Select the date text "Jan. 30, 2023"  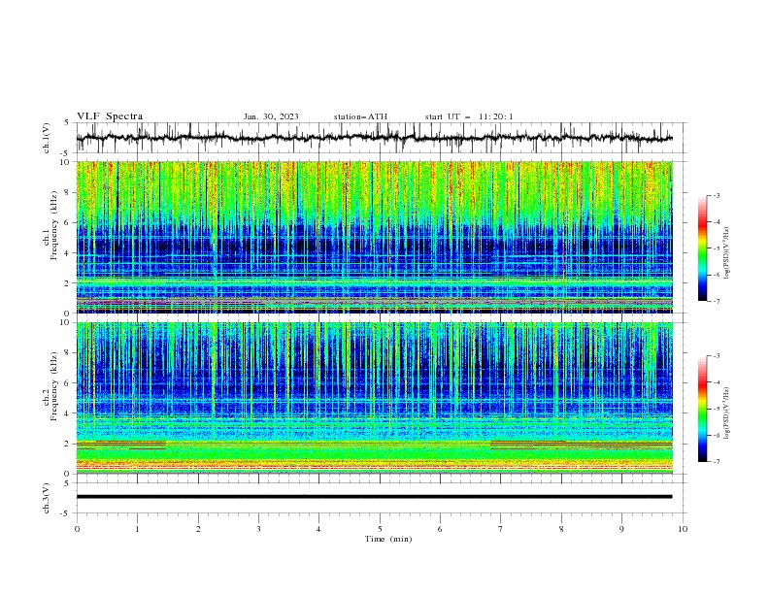click(271, 116)
